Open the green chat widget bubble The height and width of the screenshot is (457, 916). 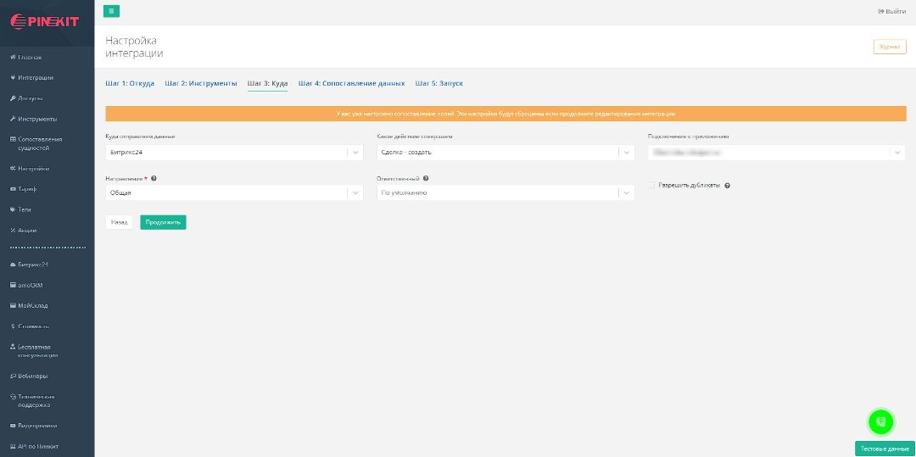click(880, 421)
